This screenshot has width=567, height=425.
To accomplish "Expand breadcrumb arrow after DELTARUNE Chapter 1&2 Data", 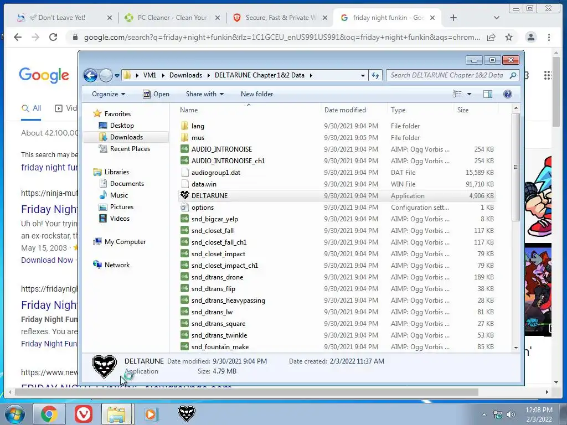I will point(311,75).
